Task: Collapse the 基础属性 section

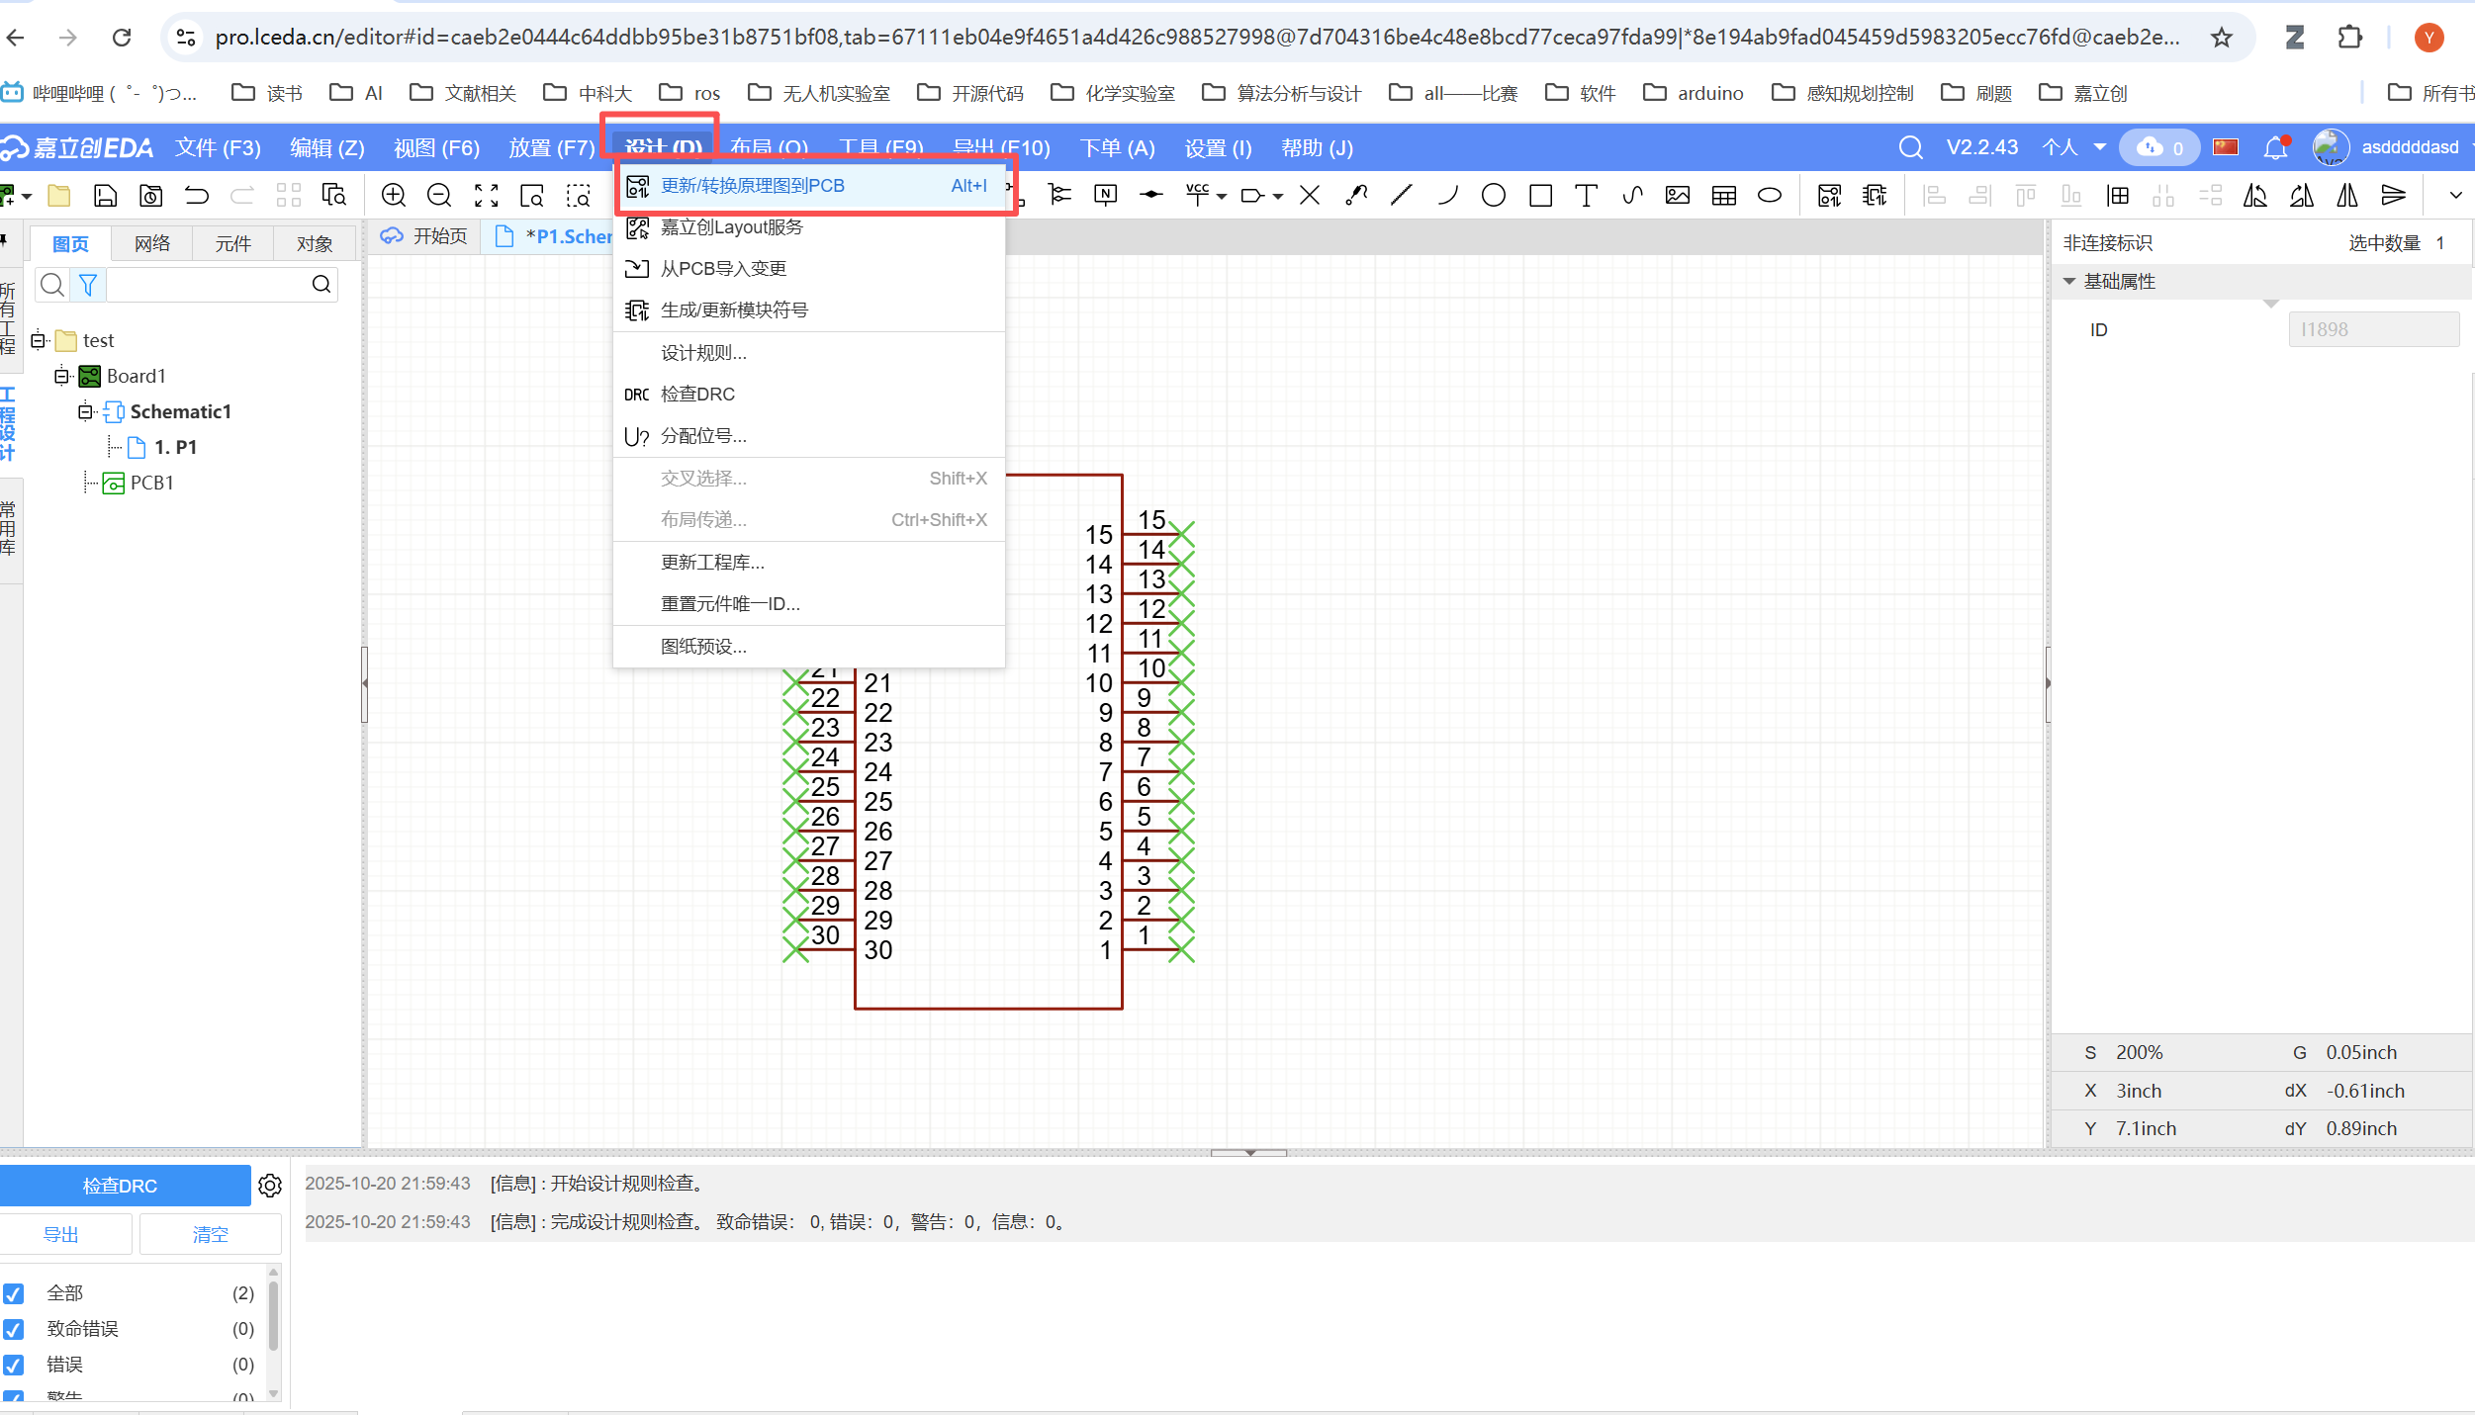Action: [x=2069, y=282]
